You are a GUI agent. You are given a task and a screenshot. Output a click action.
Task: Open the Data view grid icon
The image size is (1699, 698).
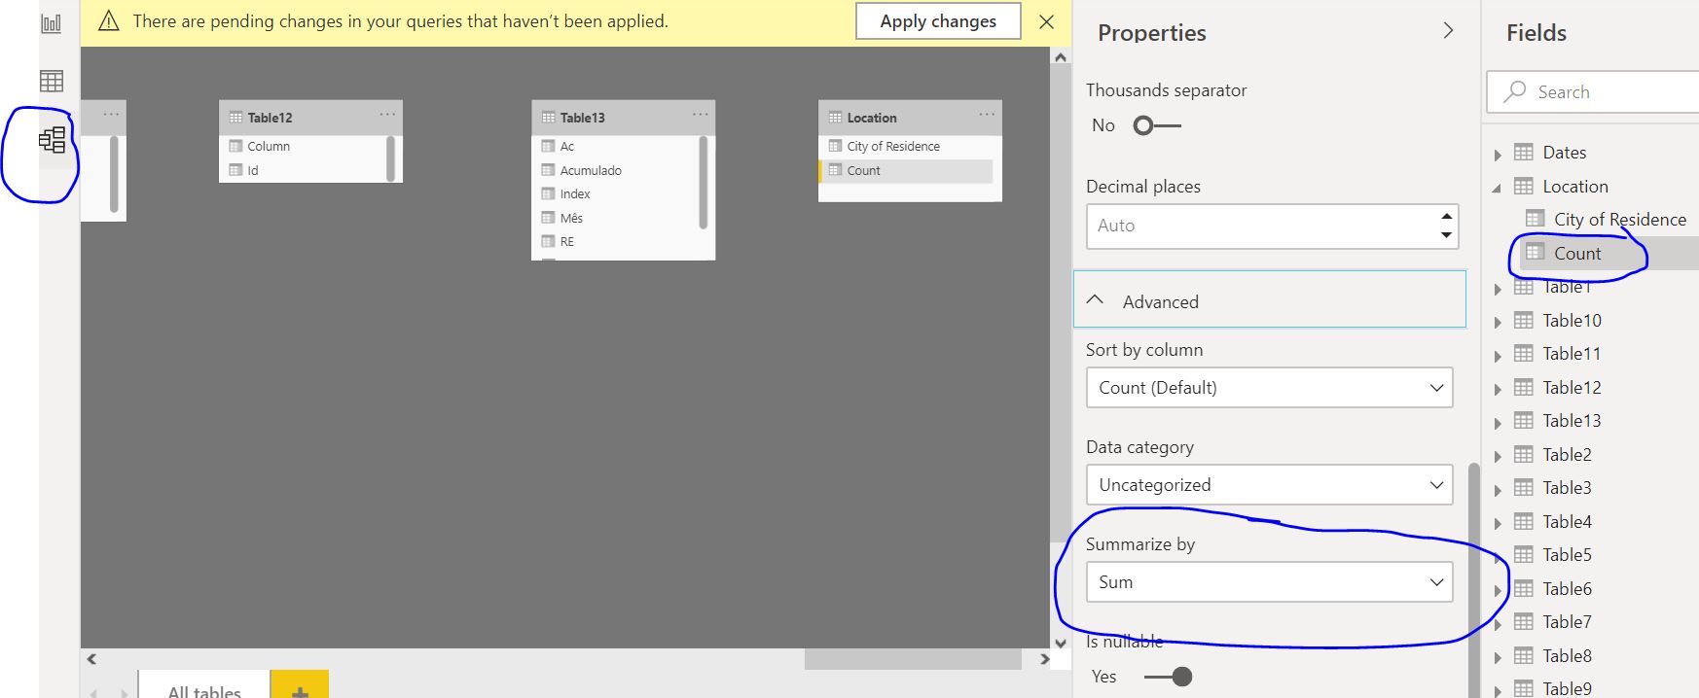tap(52, 81)
